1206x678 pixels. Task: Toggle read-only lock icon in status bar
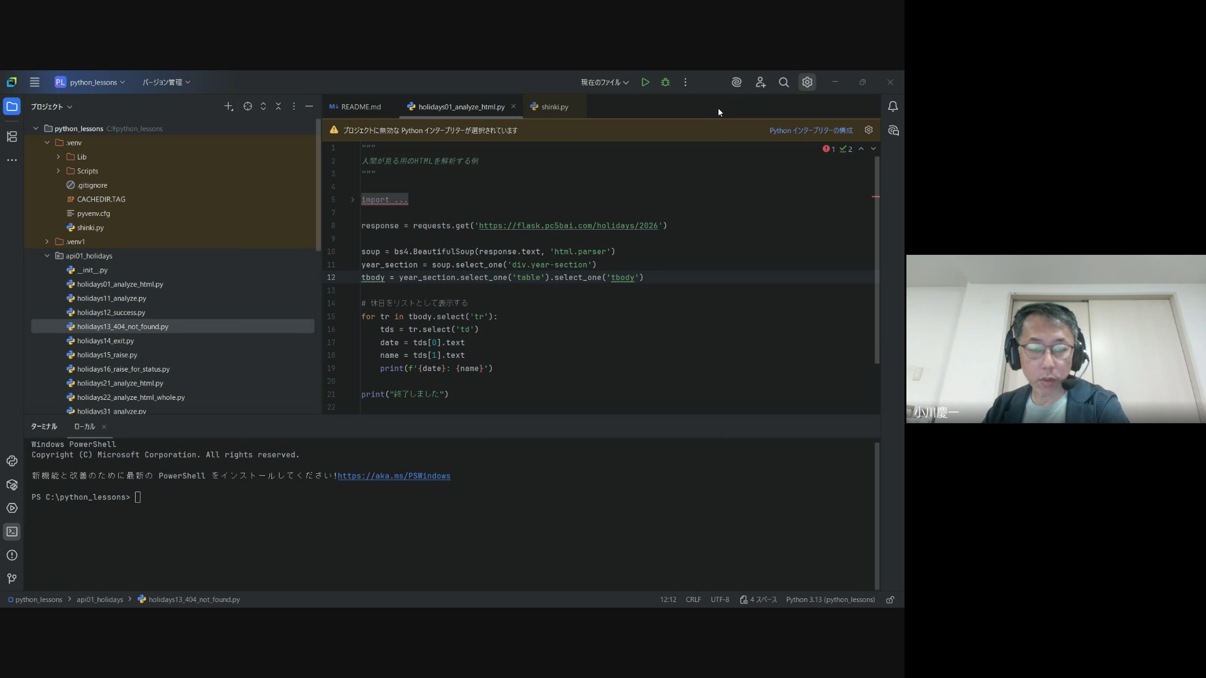point(890,600)
